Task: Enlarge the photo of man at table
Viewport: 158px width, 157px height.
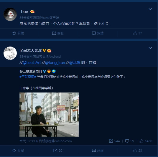Action: (49, 115)
